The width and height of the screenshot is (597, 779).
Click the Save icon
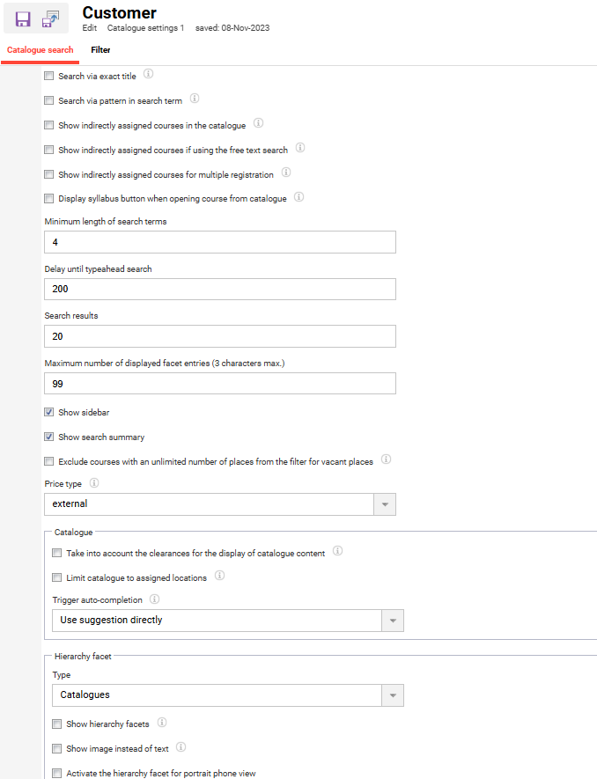click(23, 18)
